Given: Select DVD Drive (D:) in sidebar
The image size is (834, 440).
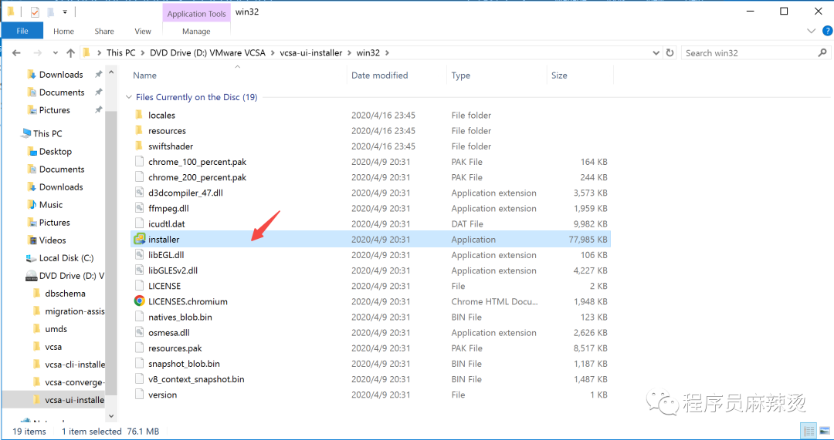Looking at the screenshot, I should pos(65,275).
